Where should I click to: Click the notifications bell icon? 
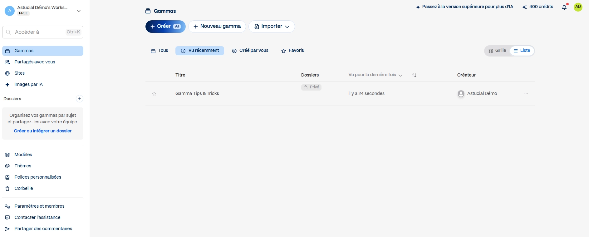point(564,7)
